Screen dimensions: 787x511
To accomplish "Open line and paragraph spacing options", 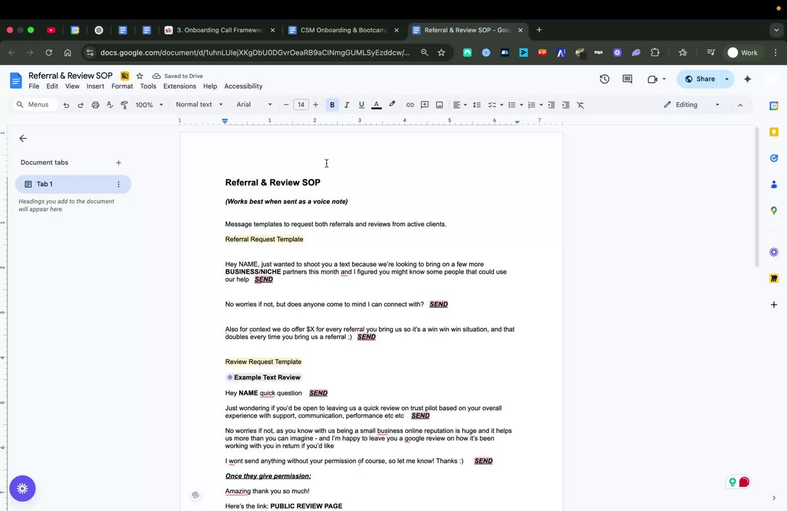I will (477, 105).
